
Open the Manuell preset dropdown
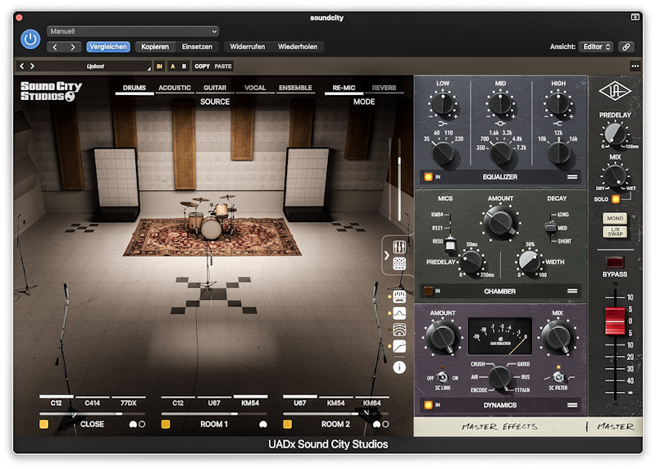(x=133, y=31)
